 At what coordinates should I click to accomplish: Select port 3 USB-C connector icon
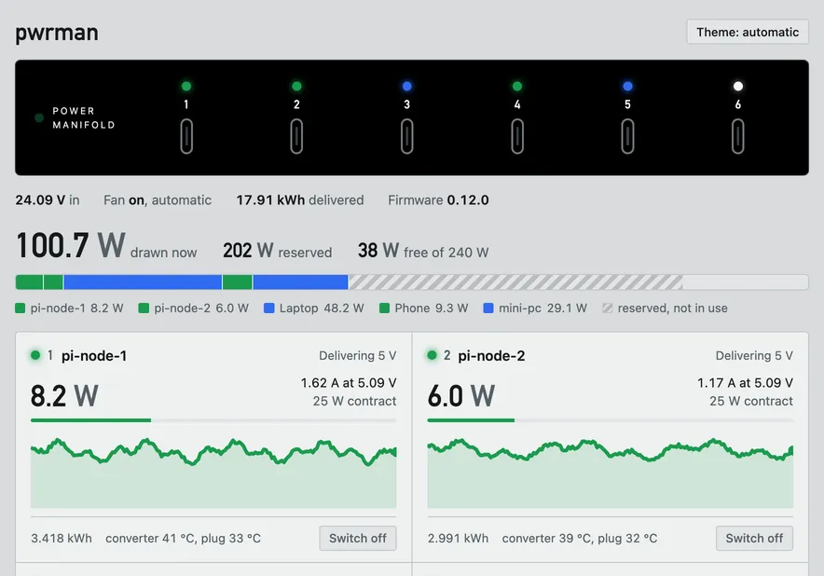(x=406, y=136)
